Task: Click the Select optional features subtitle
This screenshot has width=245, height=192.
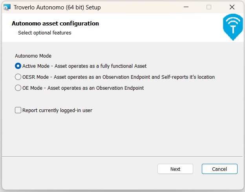Action: click(x=45, y=33)
